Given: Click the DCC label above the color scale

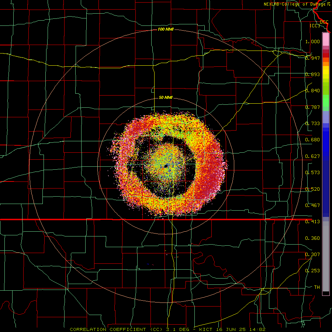Looking at the screenshot, I should 324,22.
